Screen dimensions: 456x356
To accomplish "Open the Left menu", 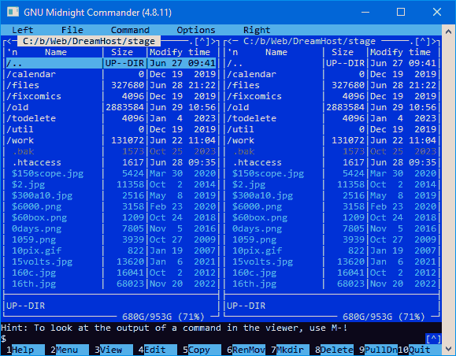I will click(x=23, y=30).
